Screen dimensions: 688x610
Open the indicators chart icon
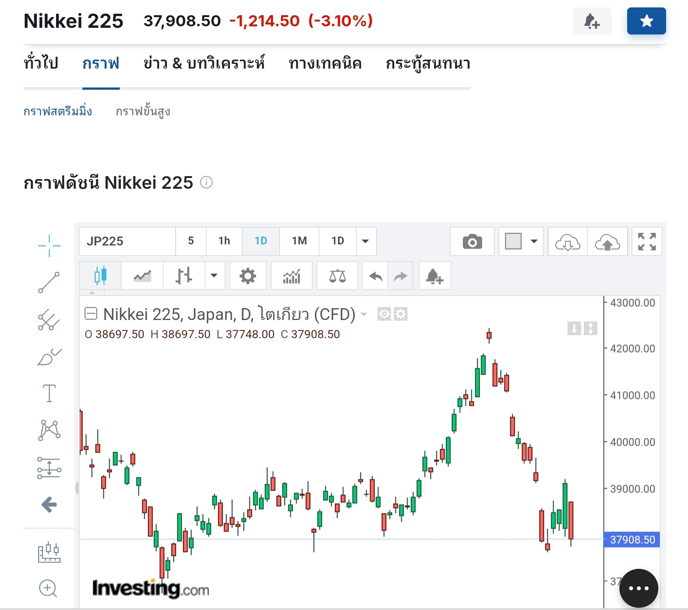point(292,276)
